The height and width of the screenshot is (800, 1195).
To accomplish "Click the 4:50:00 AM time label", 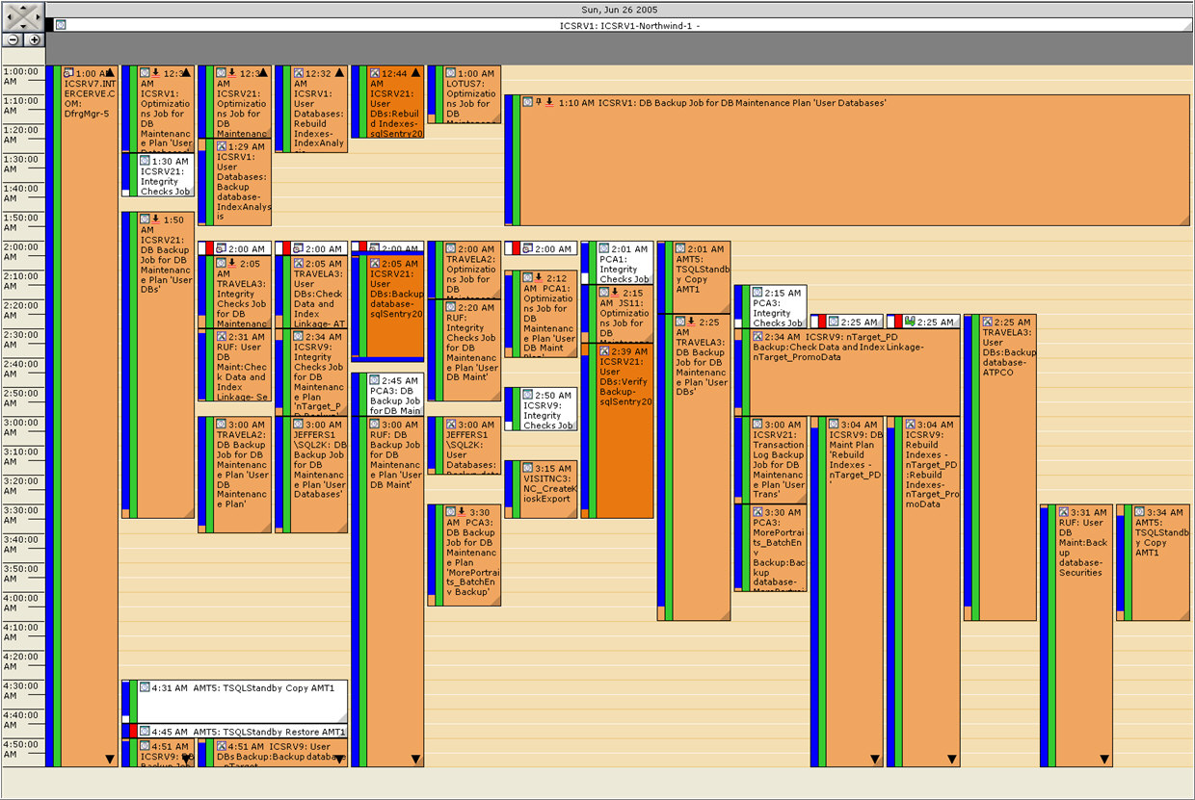I will click(x=21, y=748).
